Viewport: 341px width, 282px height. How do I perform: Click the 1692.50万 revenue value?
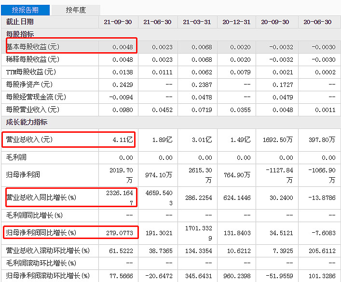point(278,140)
